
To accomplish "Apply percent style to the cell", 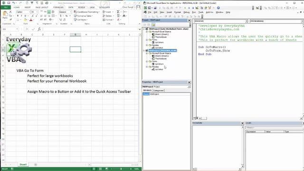I will point(66,16).
